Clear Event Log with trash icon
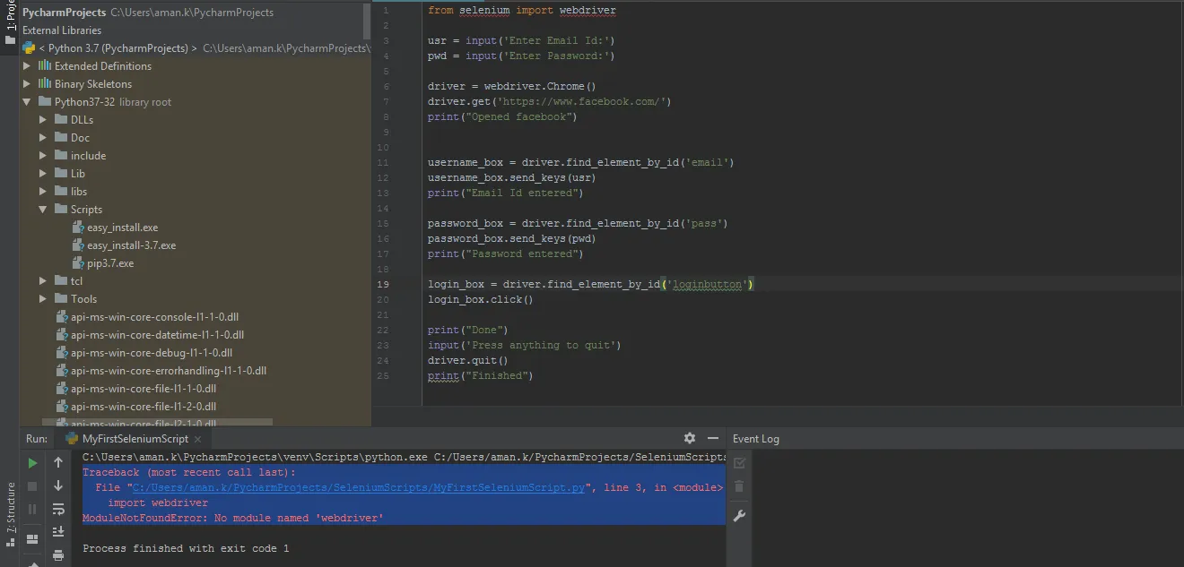This screenshot has height=567, width=1184. (x=739, y=486)
